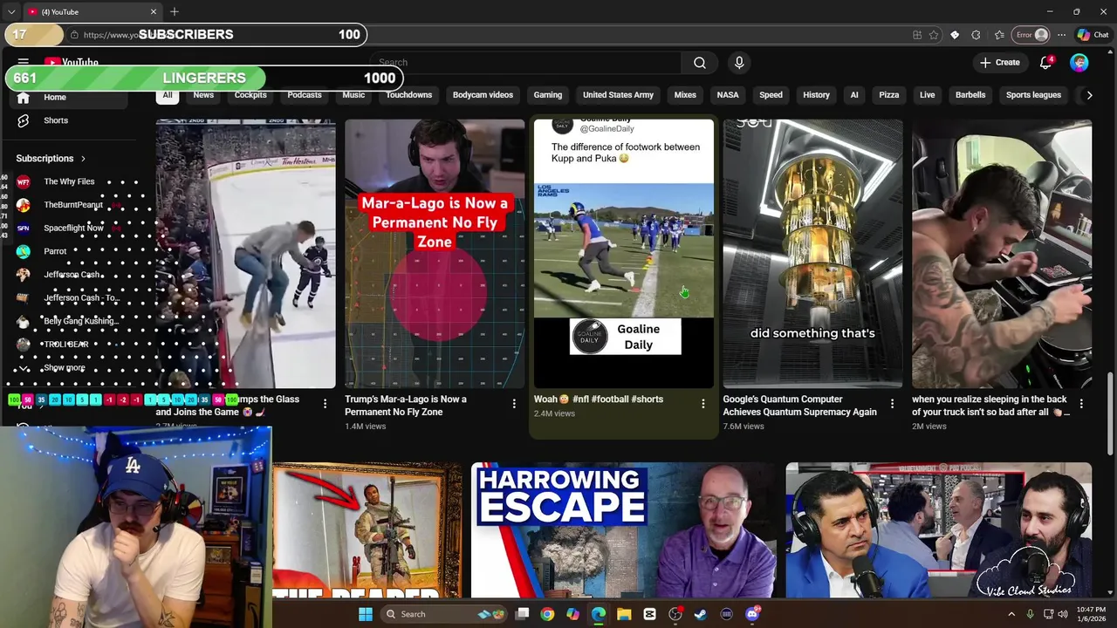The height and width of the screenshot is (628, 1117).
Task: Open options for the Mar-a-Lago short
Action: pos(514,403)
